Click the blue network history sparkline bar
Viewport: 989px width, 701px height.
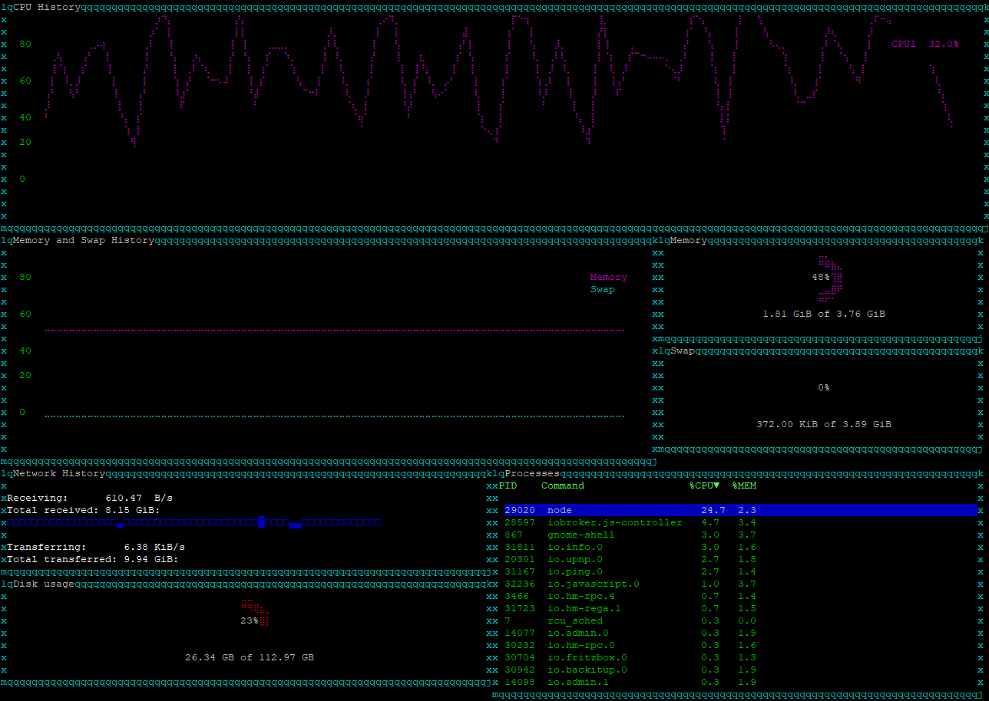194,522
